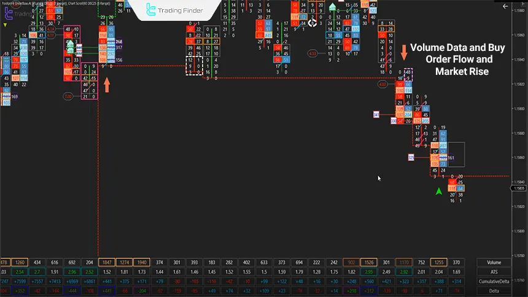Viewport: 528px width, 297px height.
Task: Select the +312 delta cell
Action: [369, 291]
